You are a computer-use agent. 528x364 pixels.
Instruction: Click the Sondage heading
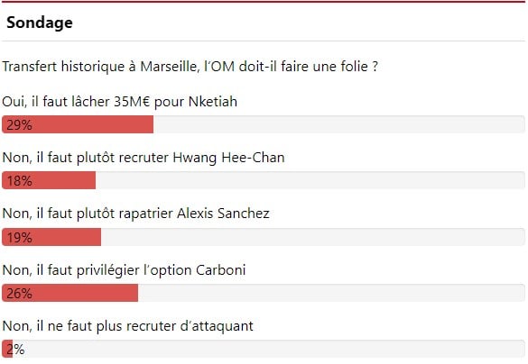pyautogui.click(x=40, y=23)
